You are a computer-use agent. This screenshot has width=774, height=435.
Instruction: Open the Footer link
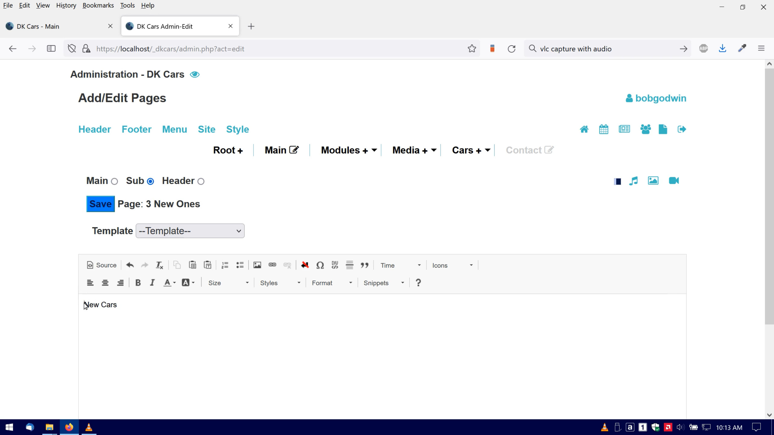click(x=137, y=129)
